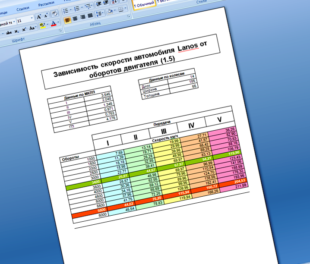Viewport: 310px width, 264px height.
Task: Expand the highlight color arrow
Action: tap(47, 25)
